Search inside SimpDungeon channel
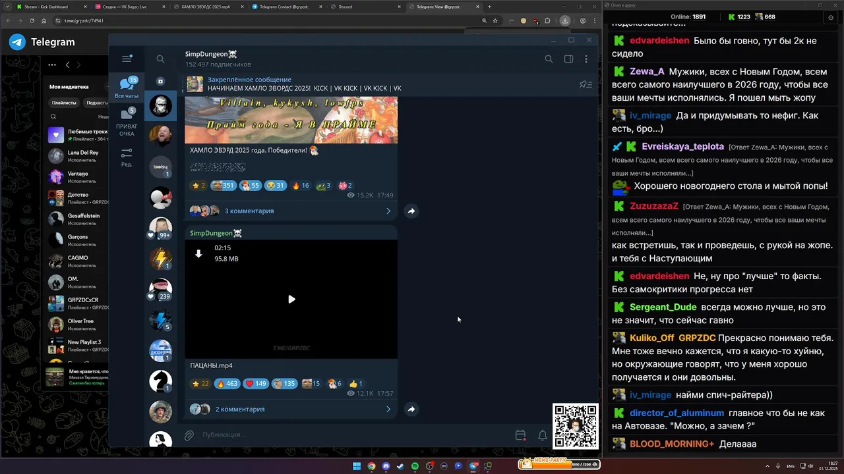The width and height of the screenshot is (844, 474). [549, 59]
